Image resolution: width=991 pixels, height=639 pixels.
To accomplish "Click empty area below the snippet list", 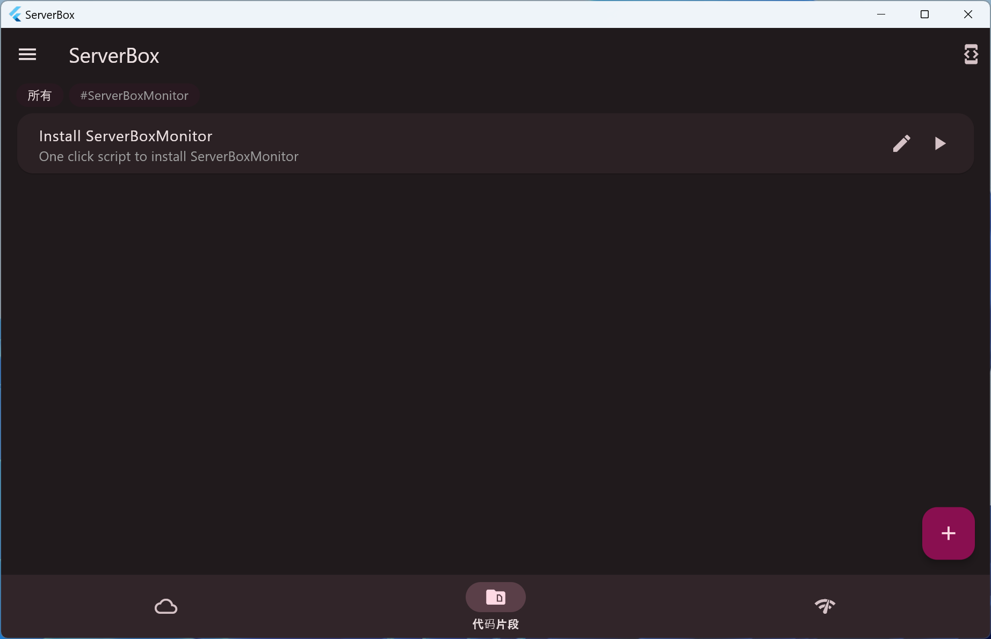I will [x=483, y=349].
